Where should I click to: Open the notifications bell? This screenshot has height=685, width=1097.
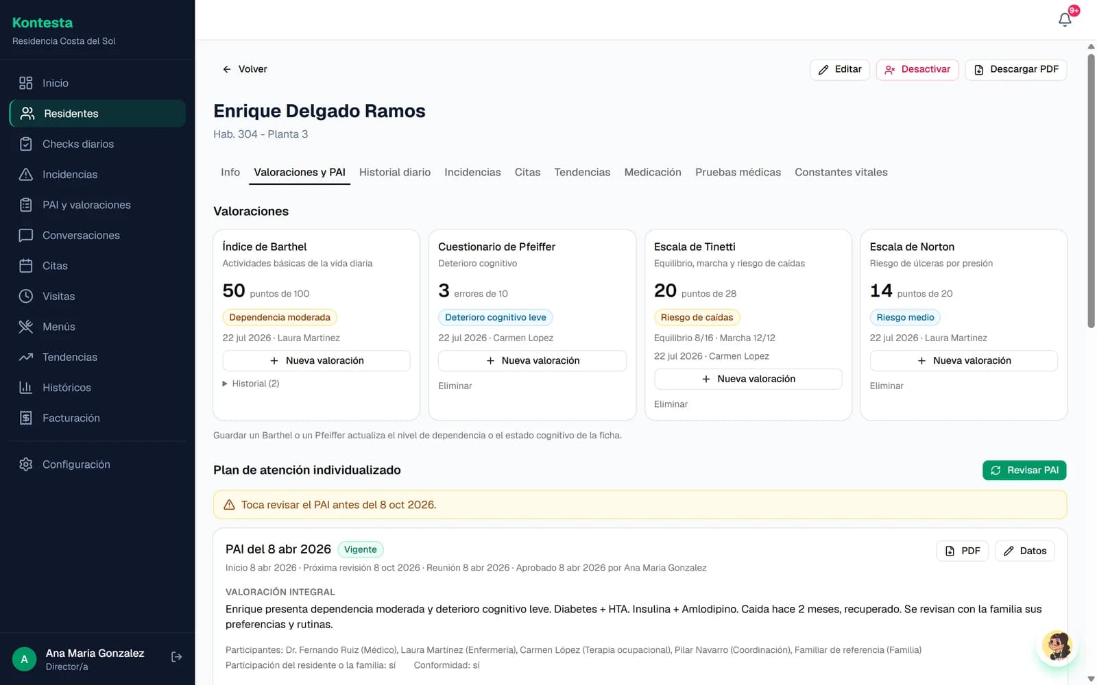click(1065, 19)
